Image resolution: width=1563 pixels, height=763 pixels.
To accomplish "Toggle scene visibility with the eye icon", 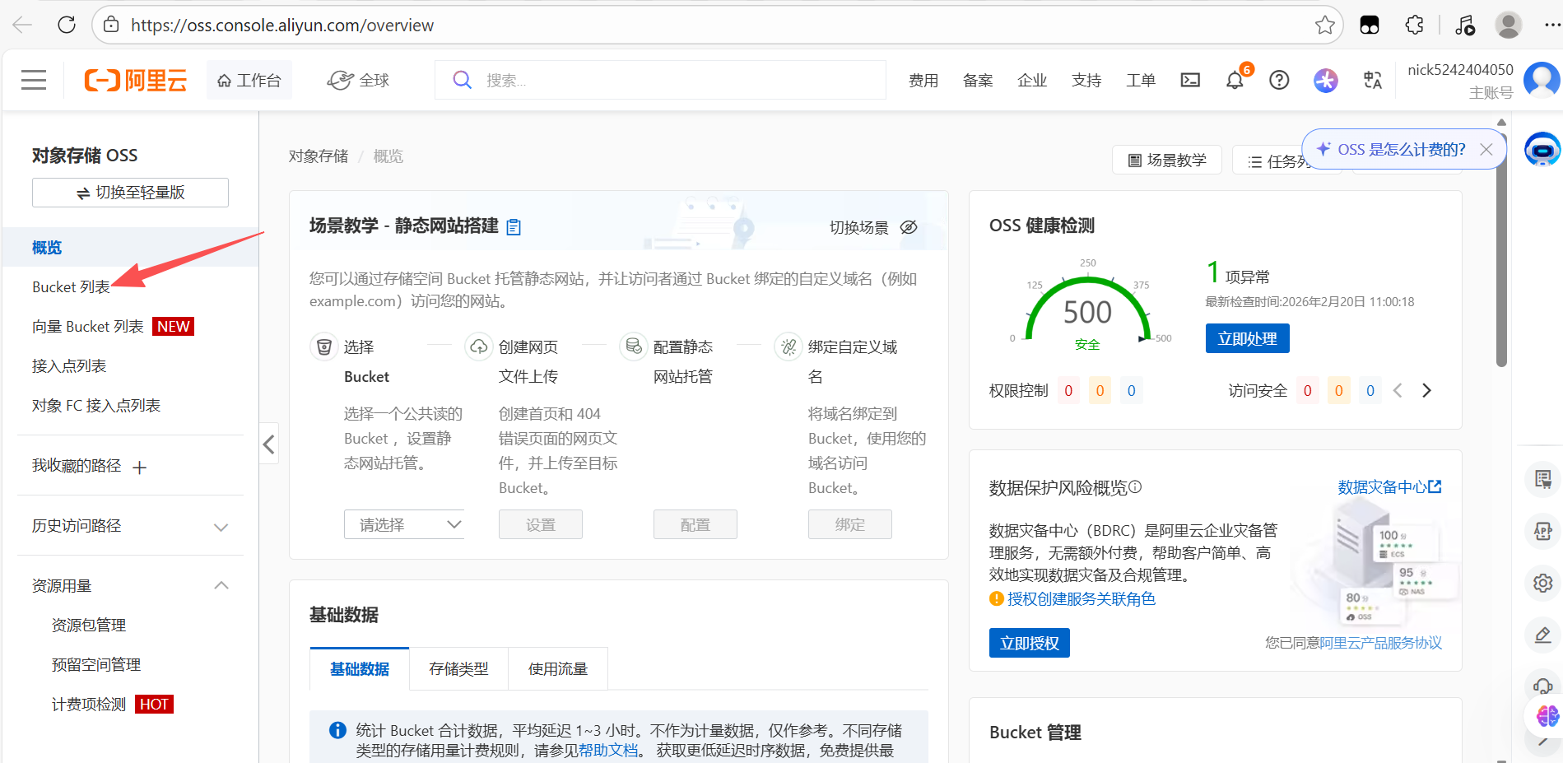I will tap(909, 227).
